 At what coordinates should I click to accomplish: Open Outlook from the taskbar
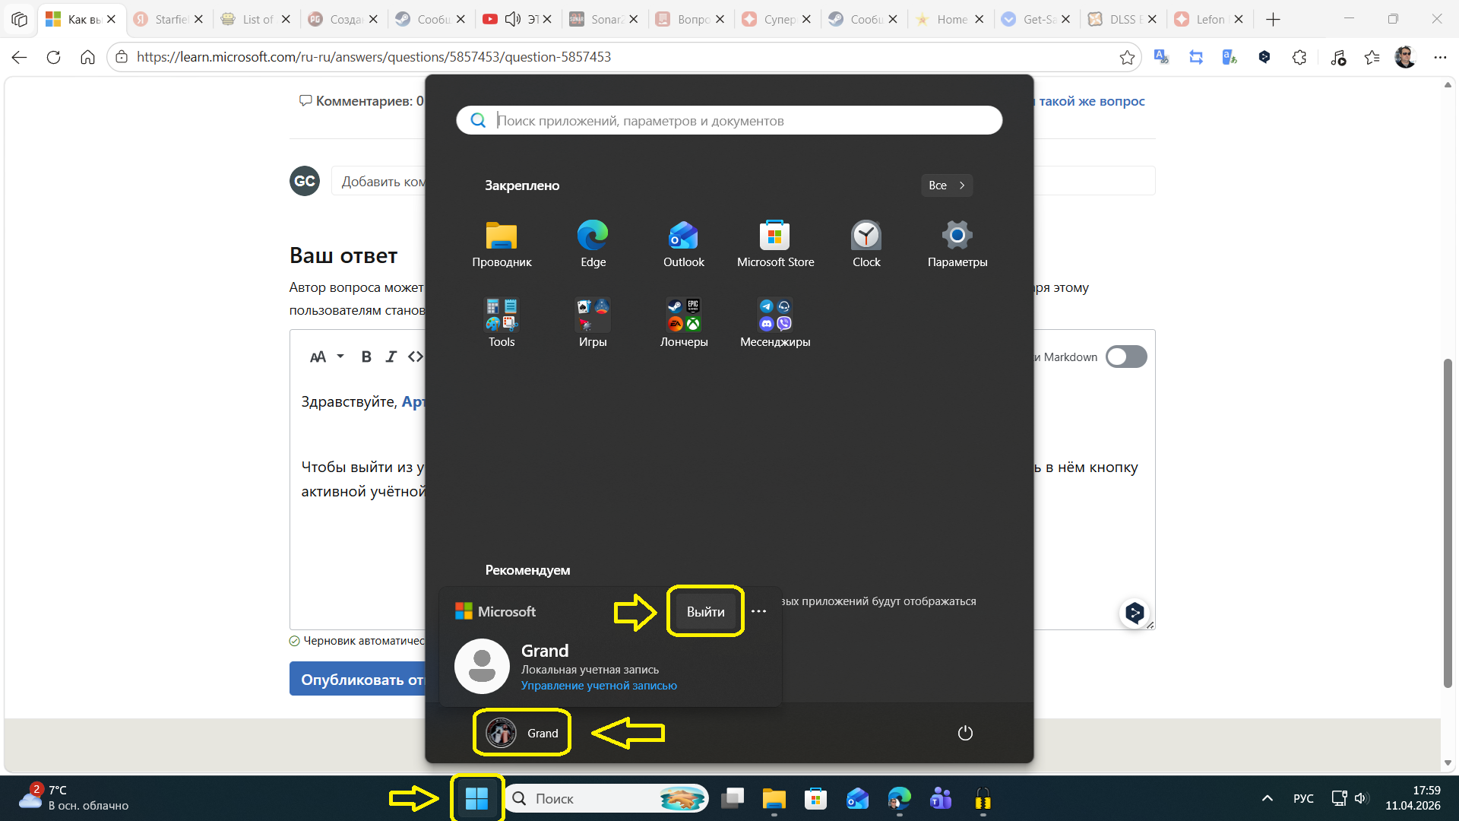[x=857, y=798]
